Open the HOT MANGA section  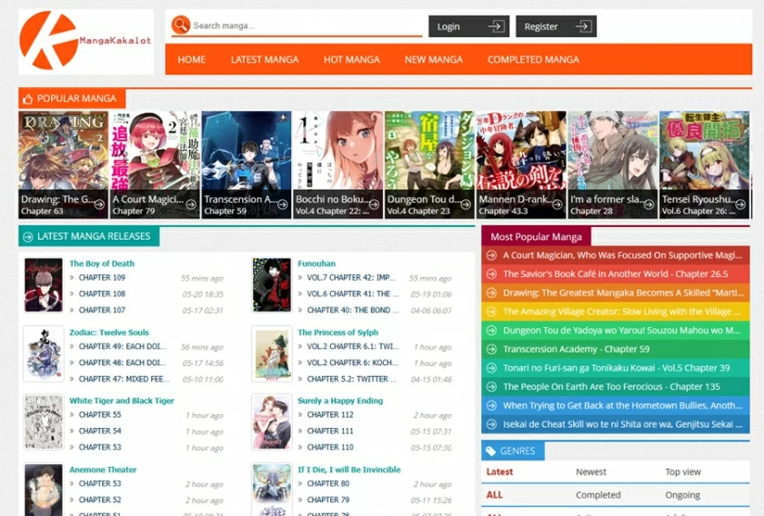point(351,59)
